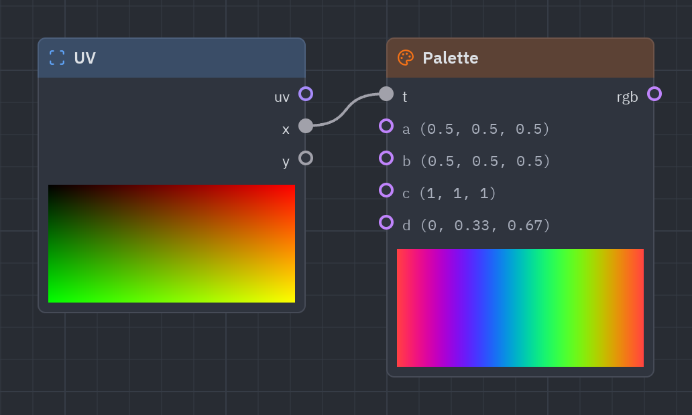The width and height of the screenshot is (692, 415).
Task: Click the uv label text
Action: tap(282, 97)
